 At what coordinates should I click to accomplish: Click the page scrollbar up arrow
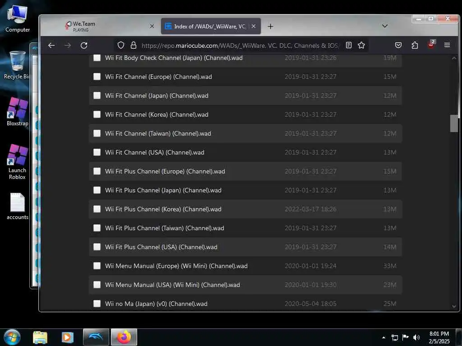[454, 58]
